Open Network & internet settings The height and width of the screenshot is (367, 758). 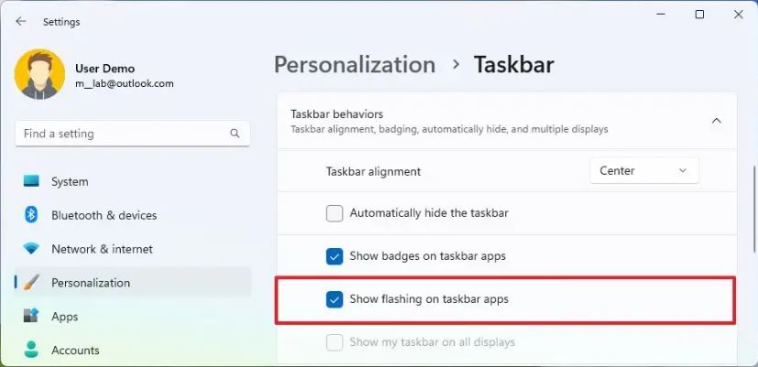tap(102, 249)
